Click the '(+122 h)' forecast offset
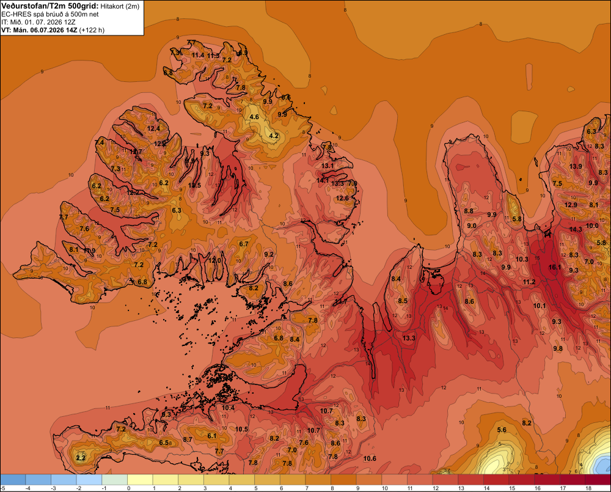 point(92,30)
